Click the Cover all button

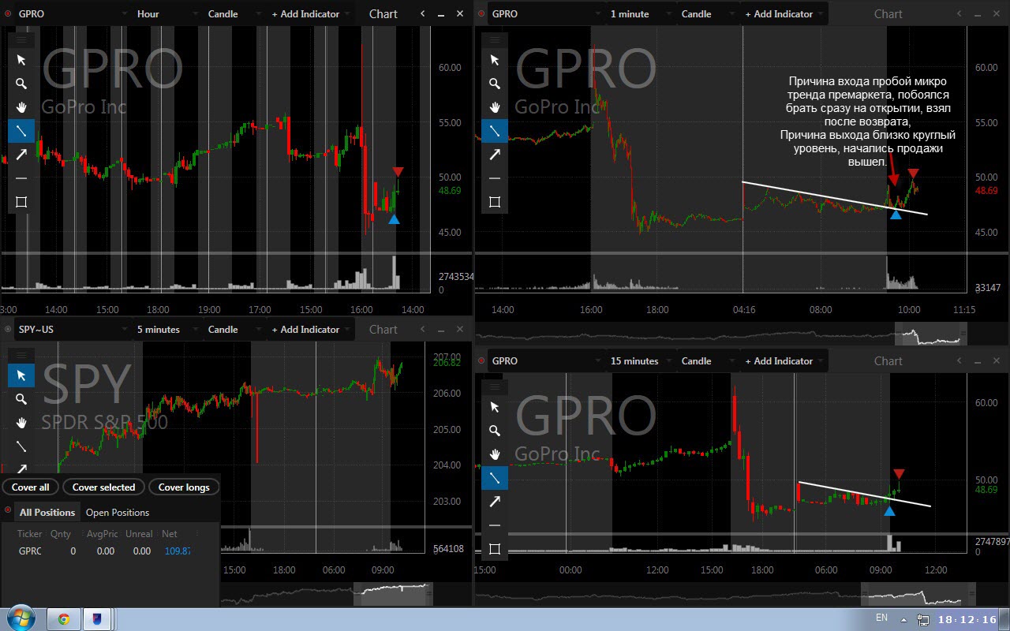[x=31, y=487]
